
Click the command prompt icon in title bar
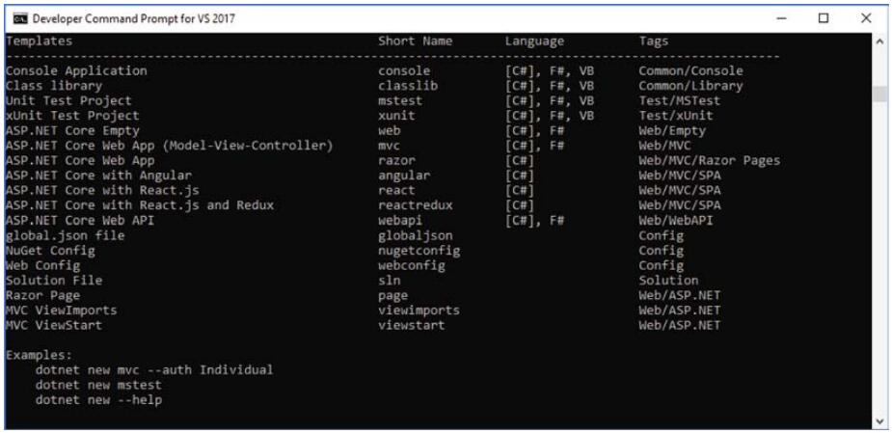click(x=16, y=18)
